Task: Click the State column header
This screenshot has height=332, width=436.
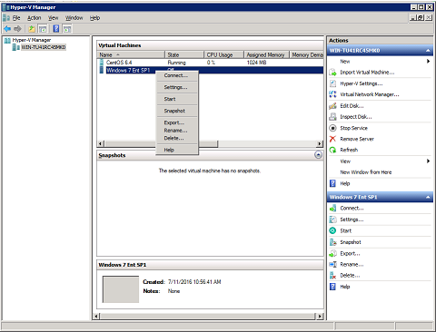Action: [x=184, y=54]
